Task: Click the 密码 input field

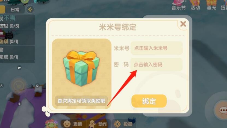Action: click(157, 64)
